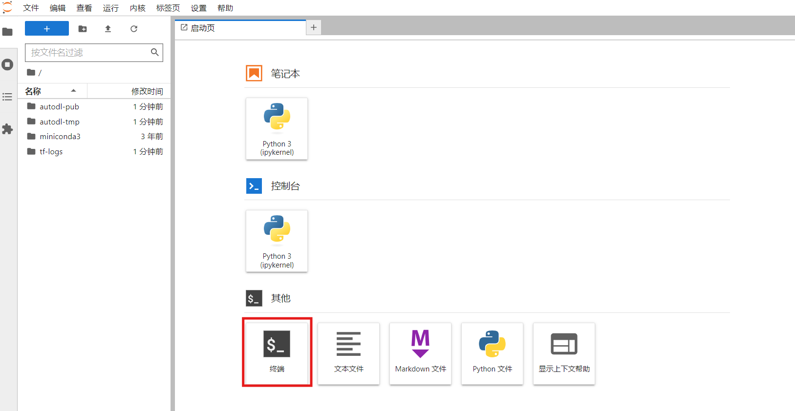Open a new 终端 terminal
Viewport: 795px width, 411px height.
pyautogui.click(x=277, y=353)
